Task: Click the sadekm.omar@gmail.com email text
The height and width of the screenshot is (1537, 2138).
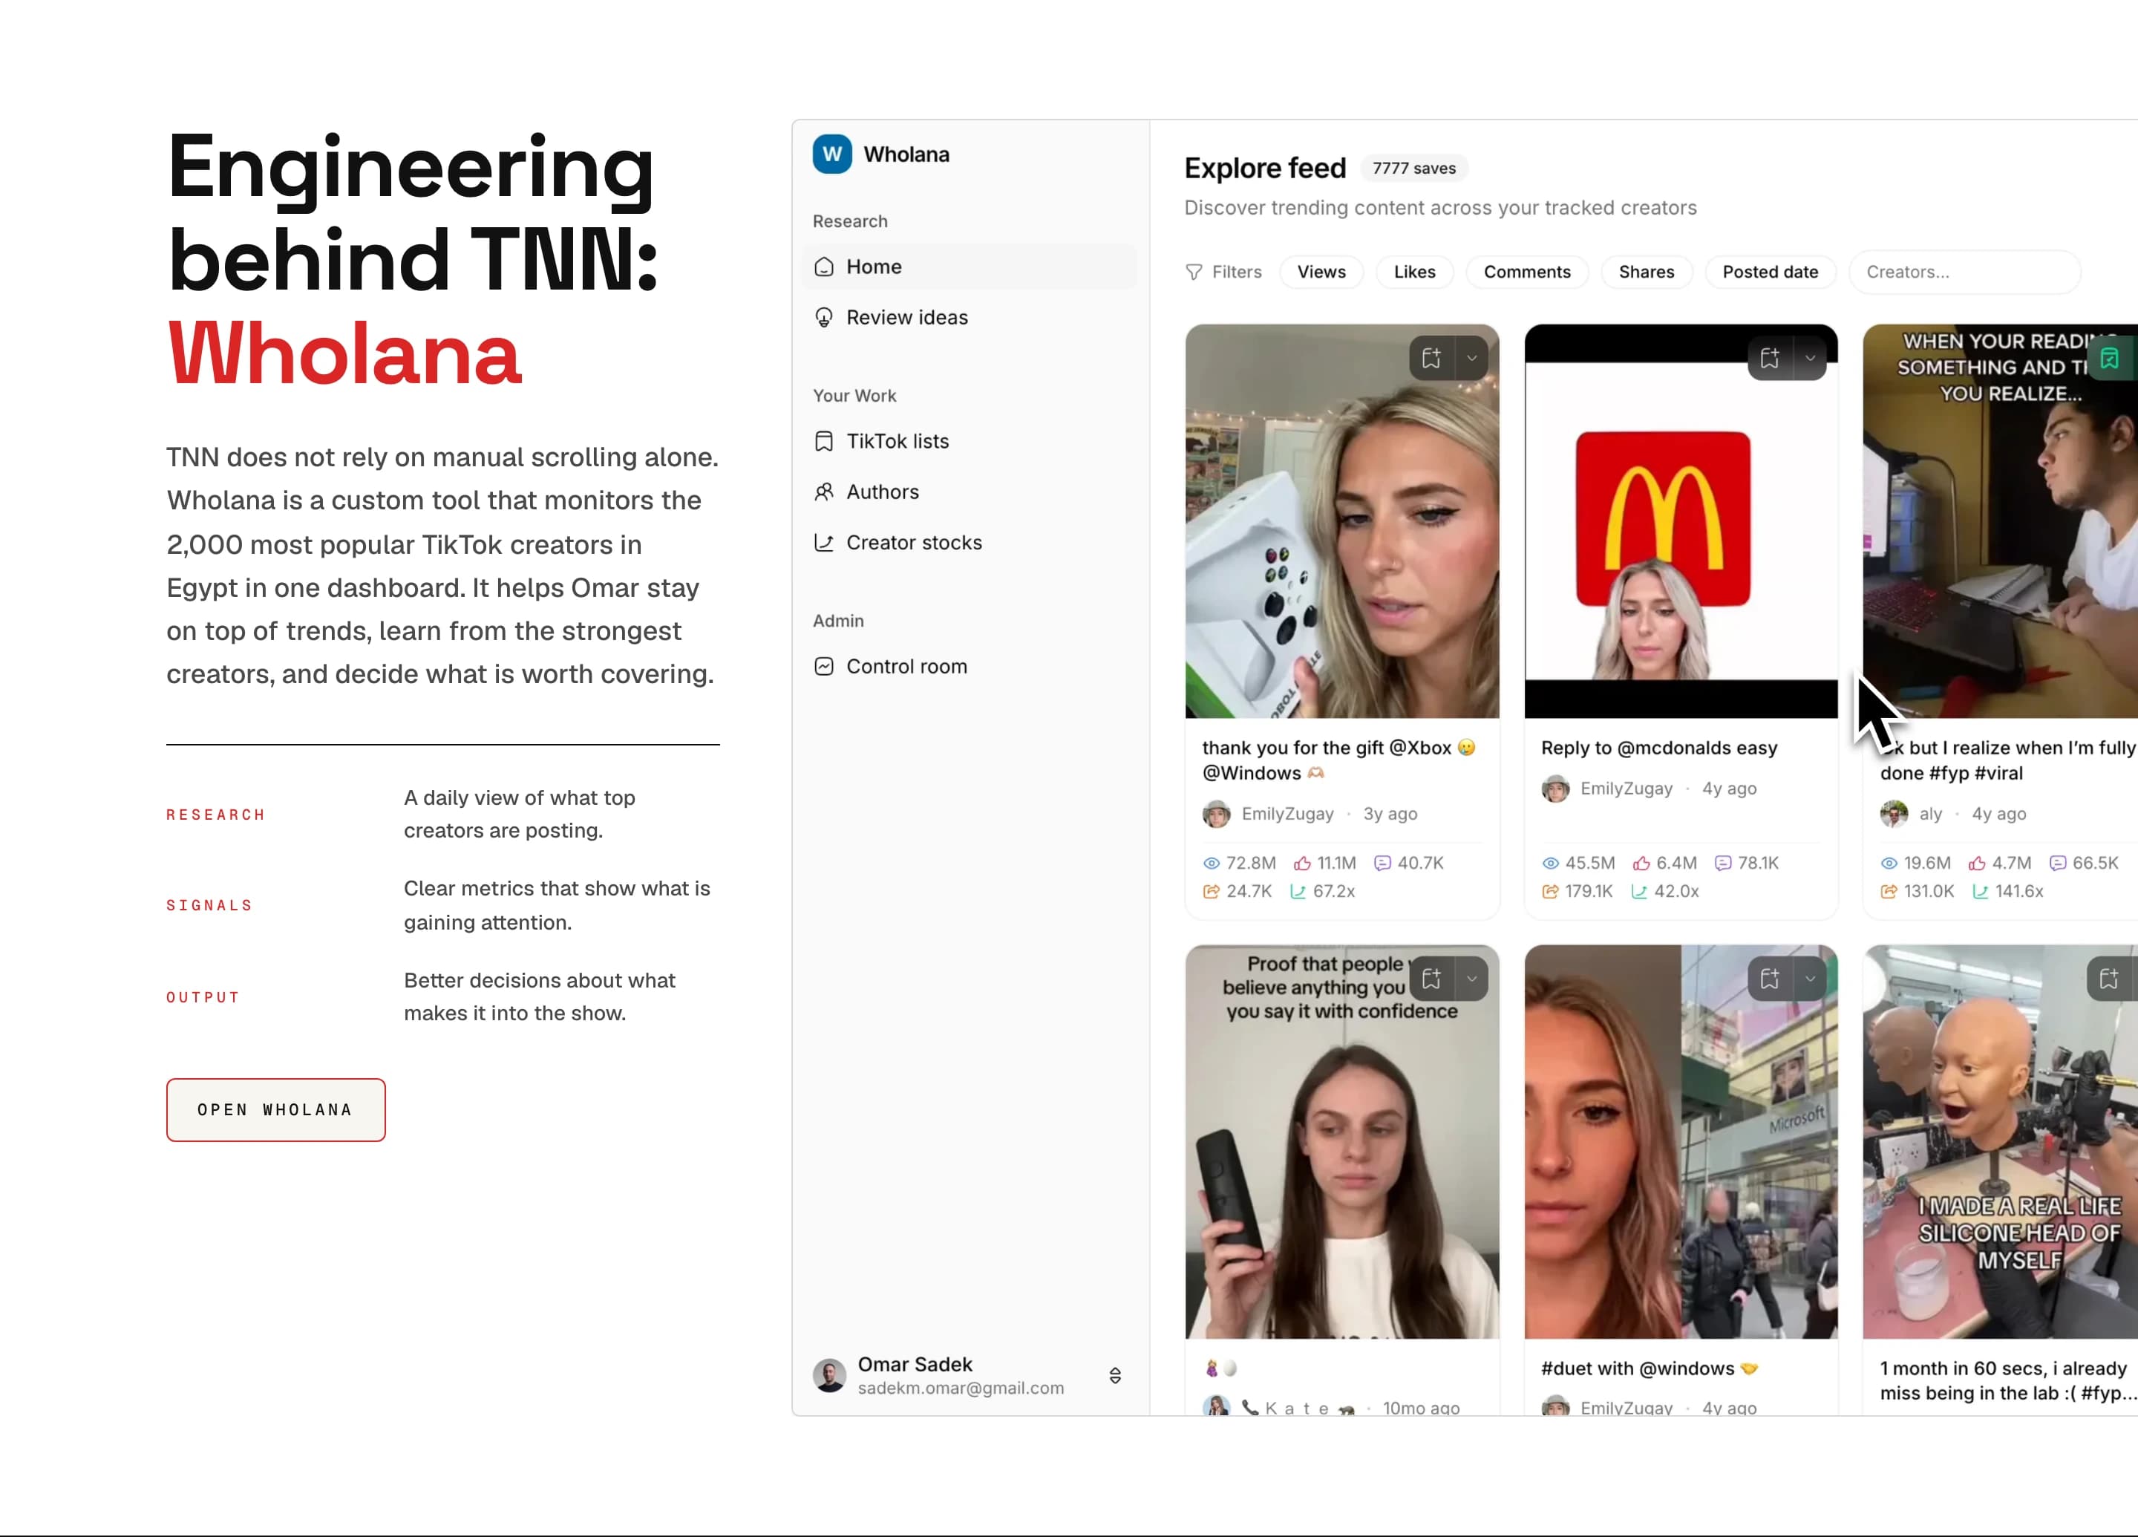Action: point(961,1388)
